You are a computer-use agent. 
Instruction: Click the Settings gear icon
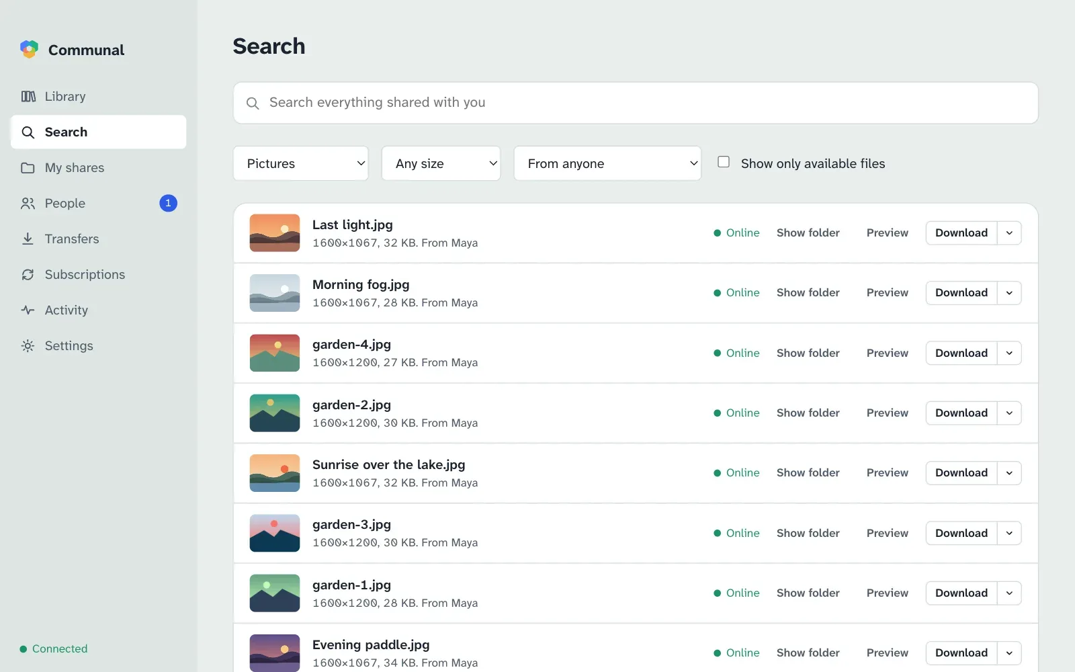pos(28,345)
